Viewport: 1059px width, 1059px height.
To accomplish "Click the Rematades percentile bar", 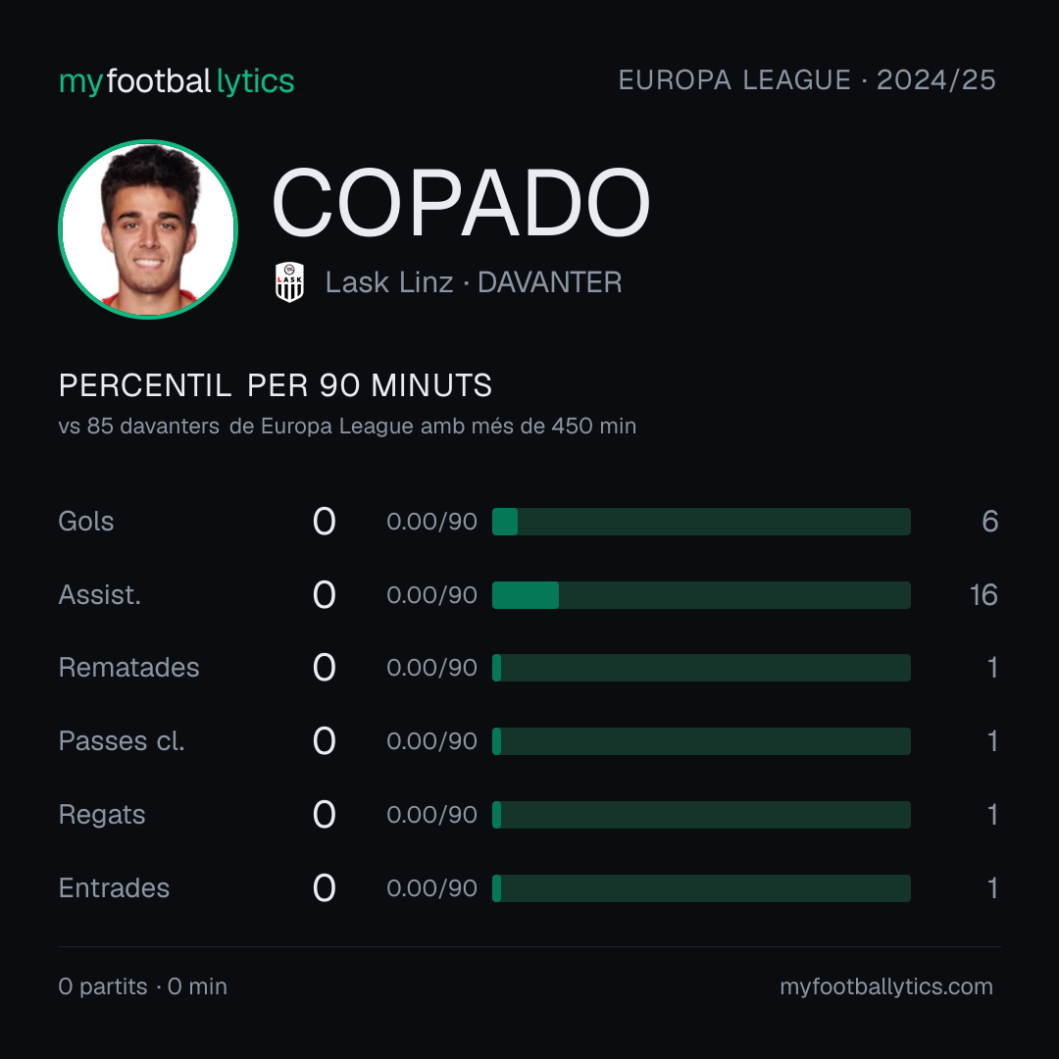I will pyautogui.click(x=701, y=668).
